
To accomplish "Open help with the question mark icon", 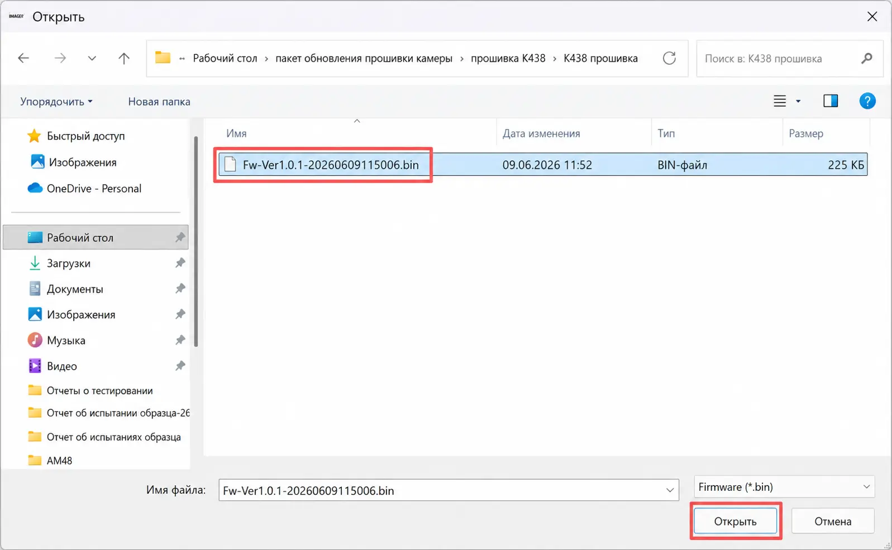I will click(x=867, y=101).
